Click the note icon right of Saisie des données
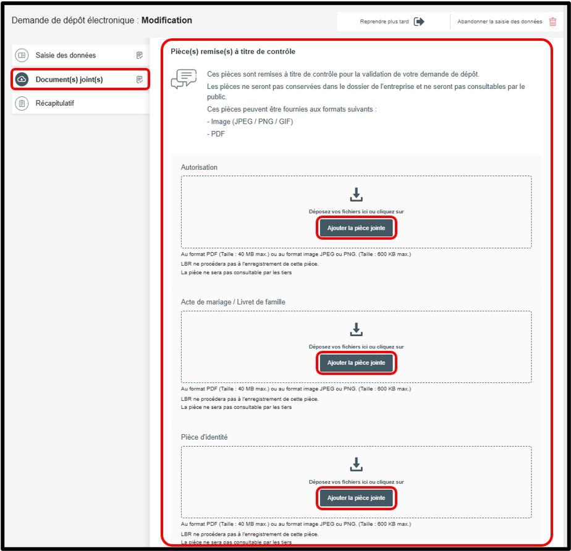This screenshot has width=571, height=551. click(x=140, y=55)
